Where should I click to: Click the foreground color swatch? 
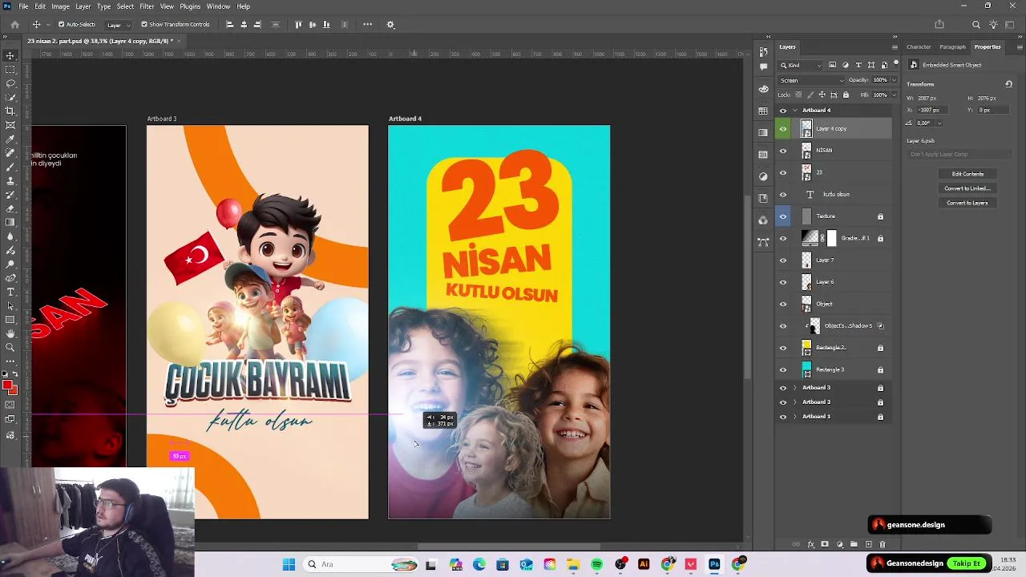pos(8,386)
